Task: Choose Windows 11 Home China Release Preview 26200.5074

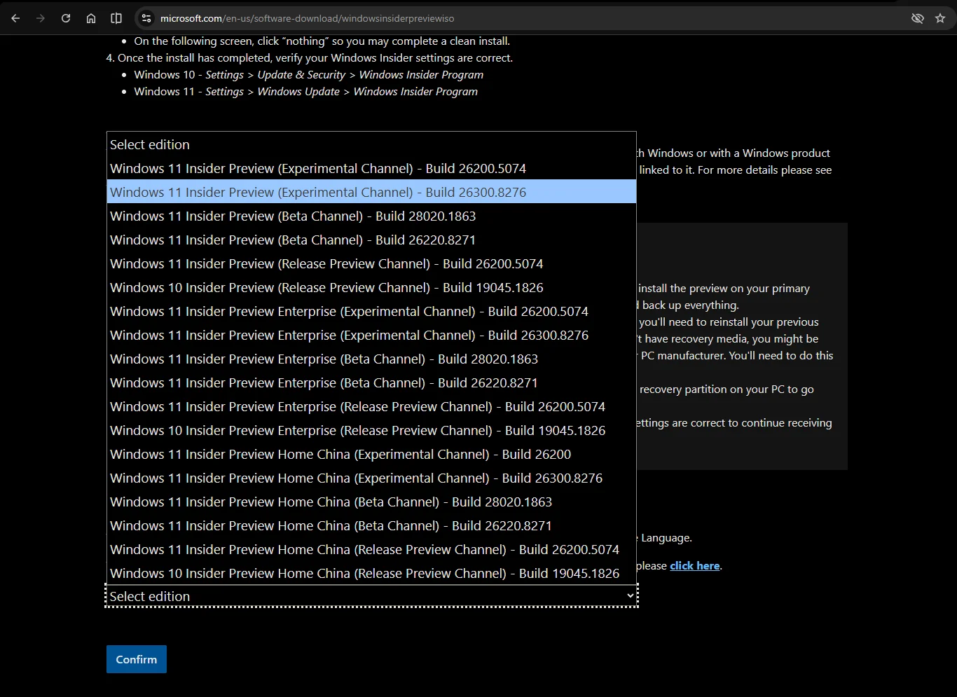Action: [371, 549]
